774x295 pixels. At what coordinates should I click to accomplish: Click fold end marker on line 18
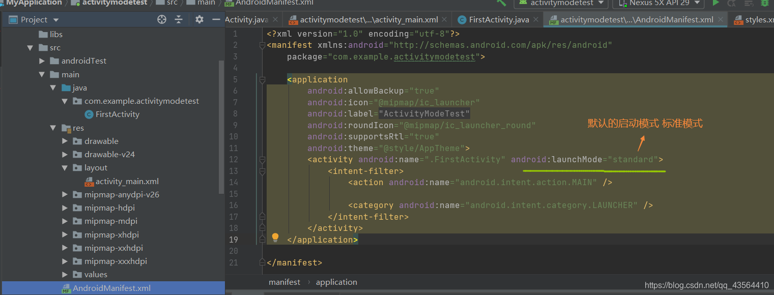pyautogui.click(x=263, y=228)
